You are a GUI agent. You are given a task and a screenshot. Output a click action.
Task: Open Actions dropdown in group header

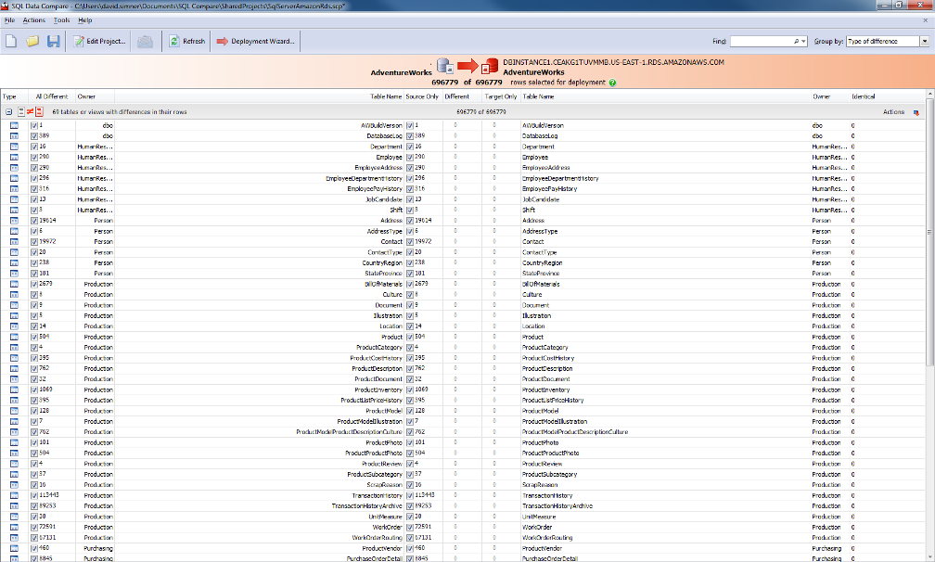pos(893,112)
